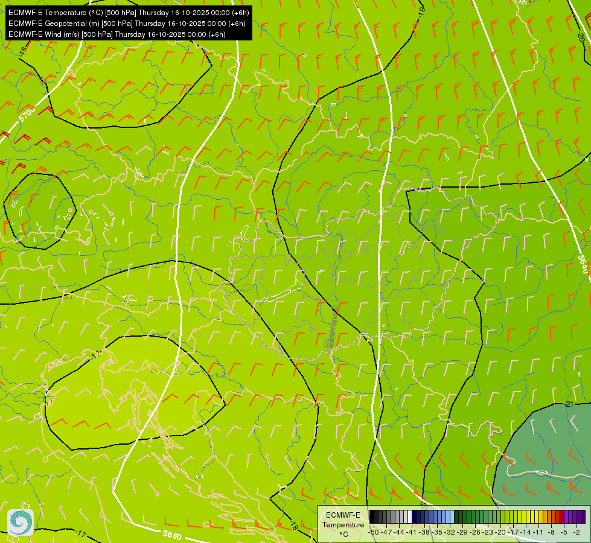Click the -18 isotherm label near legend

[294, 526]
